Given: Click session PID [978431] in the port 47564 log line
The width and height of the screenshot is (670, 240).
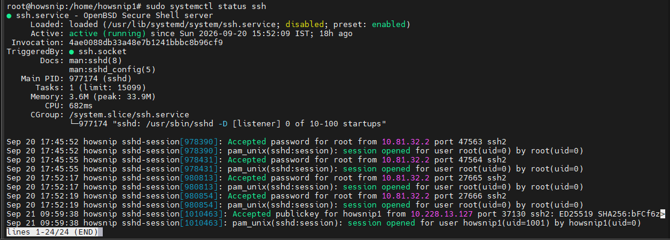Looking at the screenshot, I should (199, 159).
